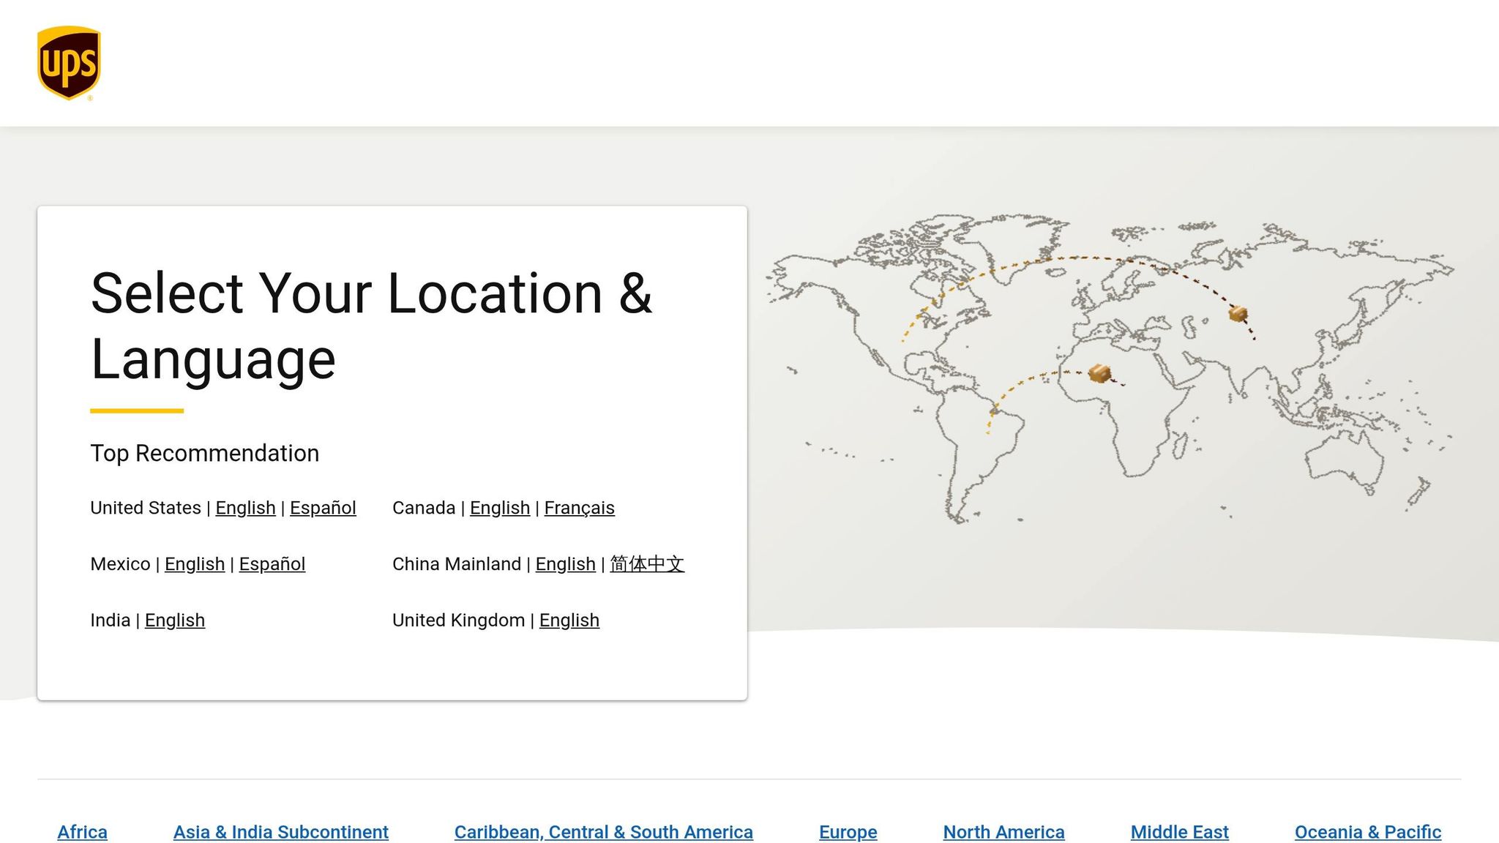Choose Français for Canada
1499x843 pixels.
(x=579, y=508)
